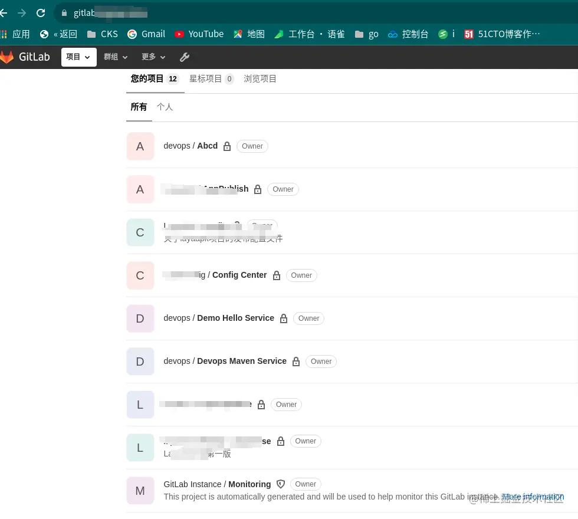The height and width of the screenshot is (519, 578).
Task: Open the 返回 bookmark
Action: coord(58,34)
